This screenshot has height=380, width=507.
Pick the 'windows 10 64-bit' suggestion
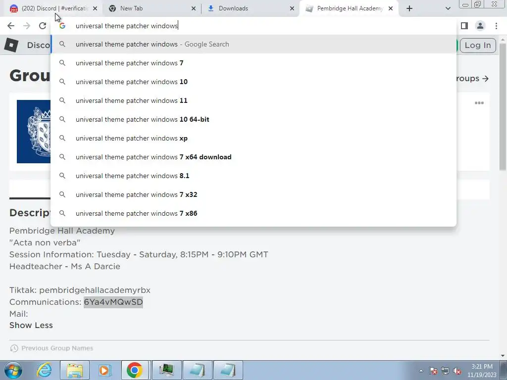click(x=254, y=119)
